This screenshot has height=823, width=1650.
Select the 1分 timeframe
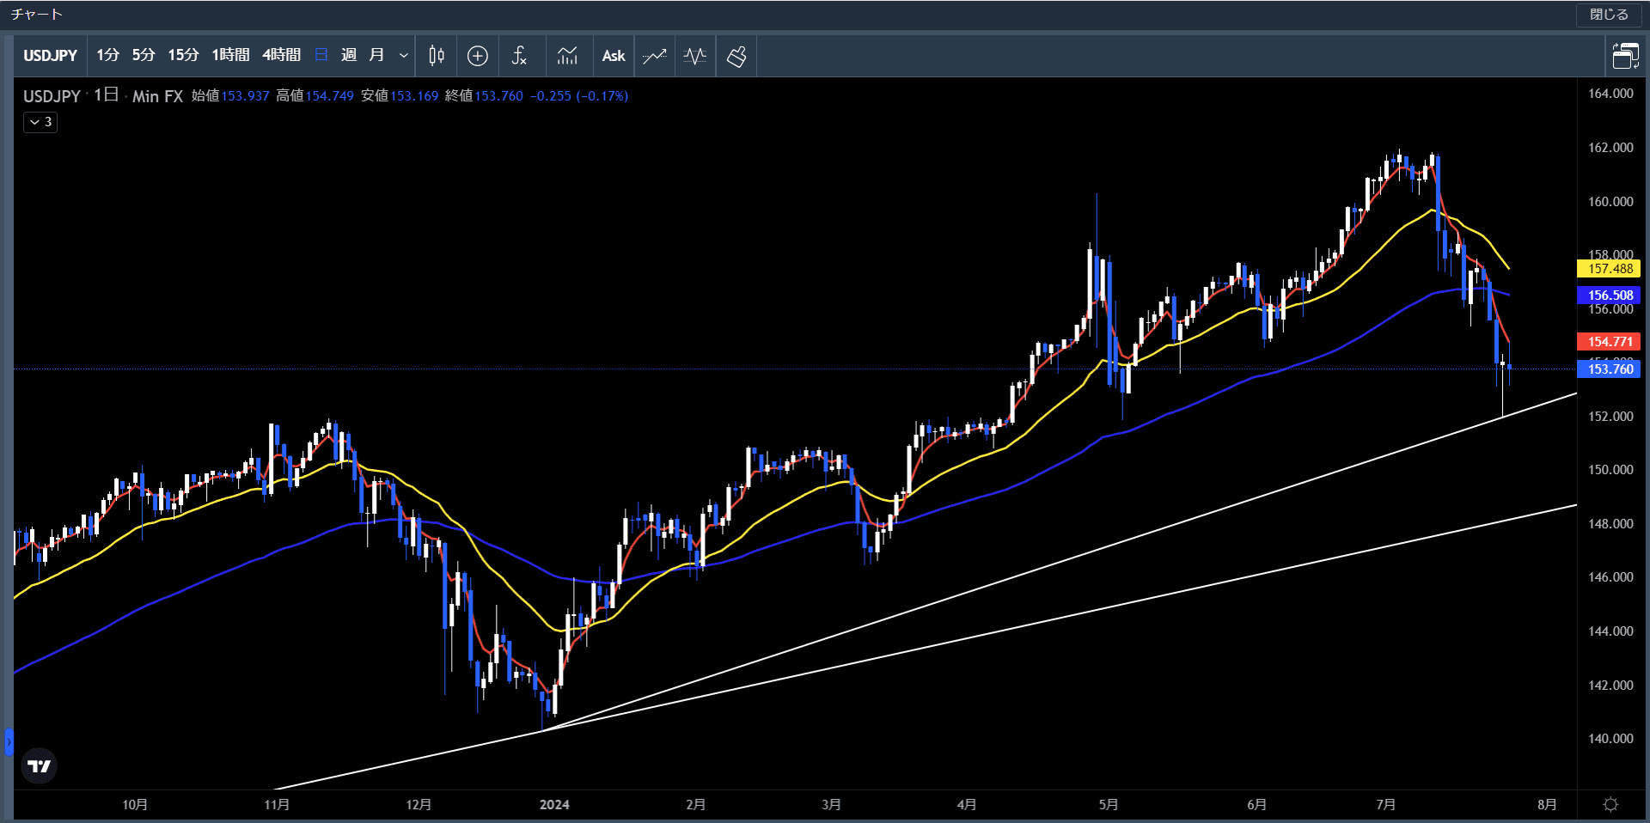[107, 55]
